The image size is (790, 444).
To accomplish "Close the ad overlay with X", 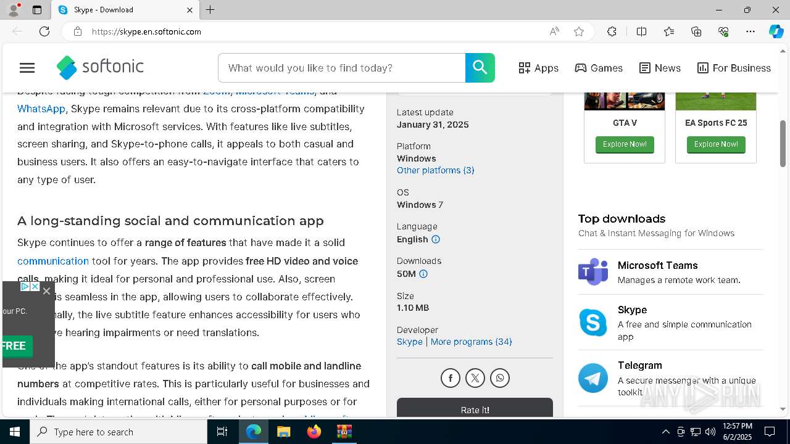I will coord(46,291).
